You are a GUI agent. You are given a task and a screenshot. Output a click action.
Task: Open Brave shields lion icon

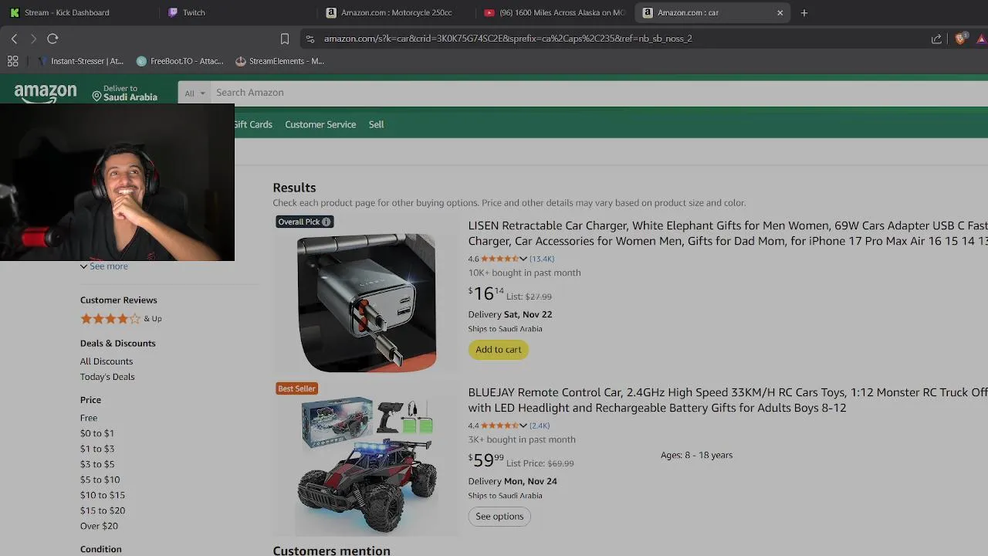click(960, 39)
